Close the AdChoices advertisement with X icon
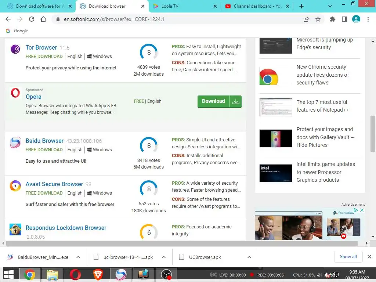Viewport: 376px width, 282px height. [x=362, y=210]
